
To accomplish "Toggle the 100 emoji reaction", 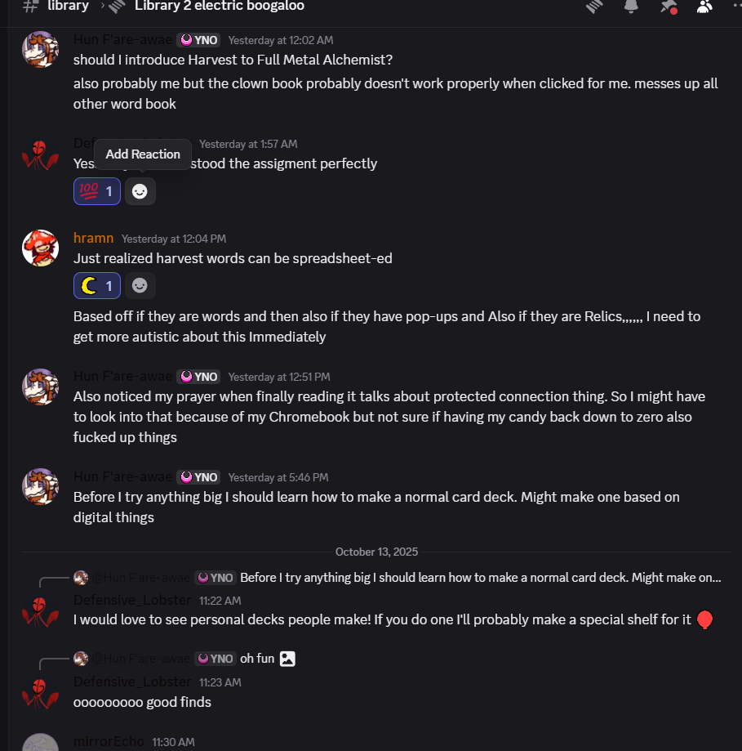I will [x=97, y=191].
